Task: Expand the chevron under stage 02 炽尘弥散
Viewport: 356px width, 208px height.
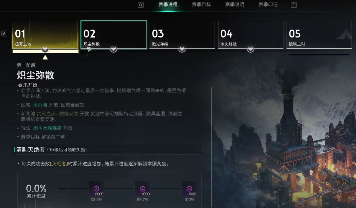Action: [113, 49]
